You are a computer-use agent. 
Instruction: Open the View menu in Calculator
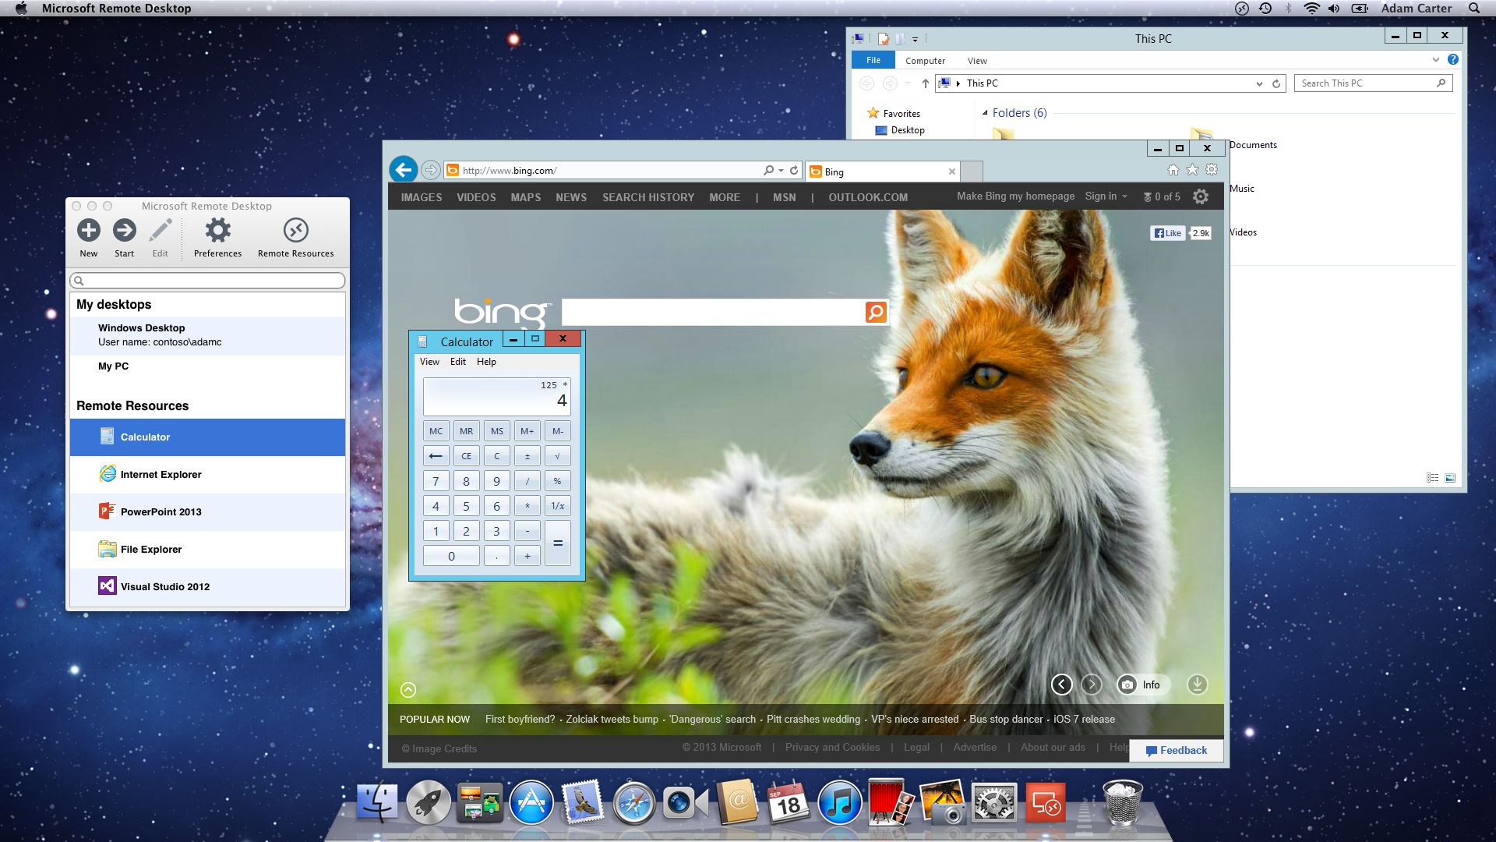tap(429, 361)
